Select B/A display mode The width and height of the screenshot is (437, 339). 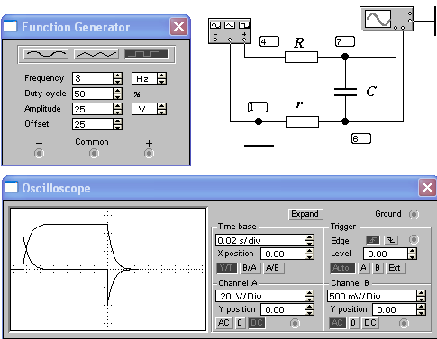coord(250,268)
